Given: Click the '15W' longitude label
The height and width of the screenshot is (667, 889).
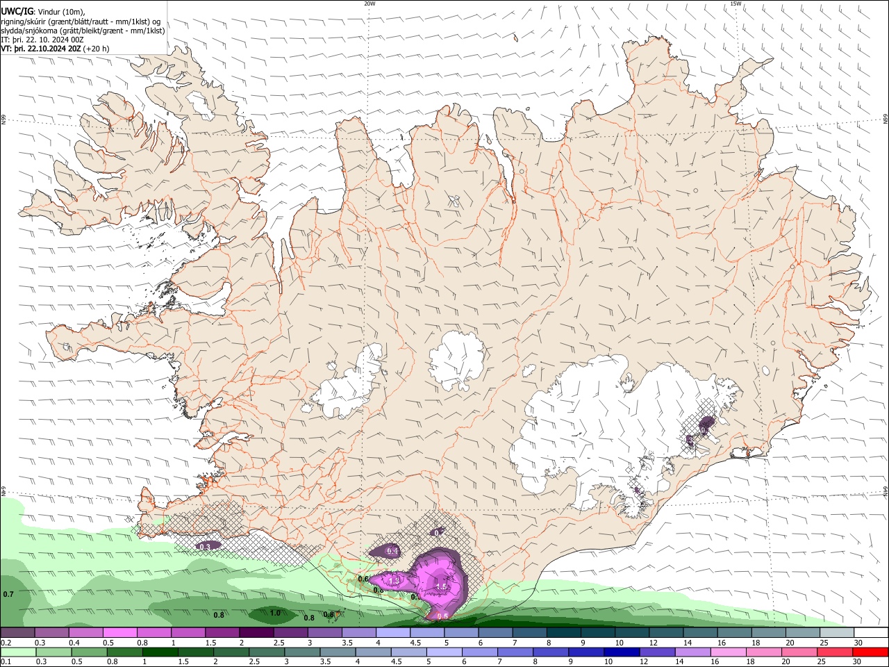Looking at the screenshot, I should pyautogui.click(x=736, y=3).
